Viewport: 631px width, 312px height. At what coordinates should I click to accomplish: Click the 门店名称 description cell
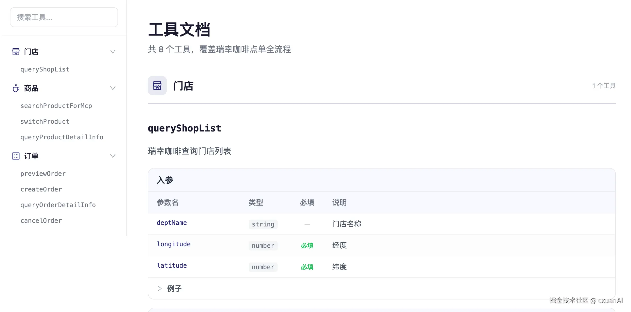tap(347, 224)
